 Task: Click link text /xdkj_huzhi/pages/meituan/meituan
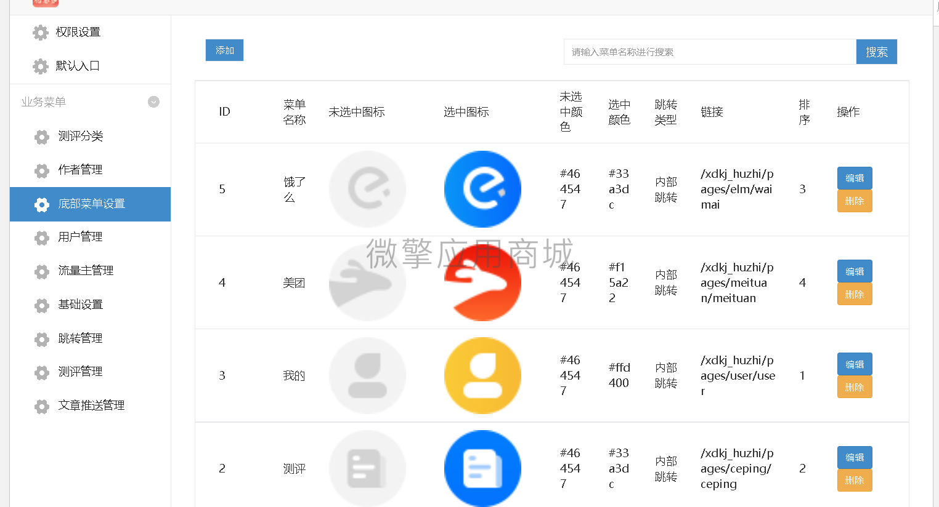point(737,282)
